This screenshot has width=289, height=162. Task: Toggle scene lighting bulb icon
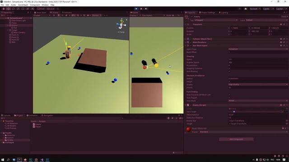click(x=59, y=15)
